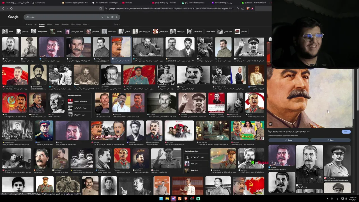Viewport: 359px width, 202px height.
Task: Open the large preview image in side panel
Action: 310,98
